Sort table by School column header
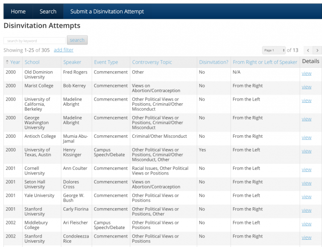The height and width of the screenshot is (247, 322). tap(32, 62)
